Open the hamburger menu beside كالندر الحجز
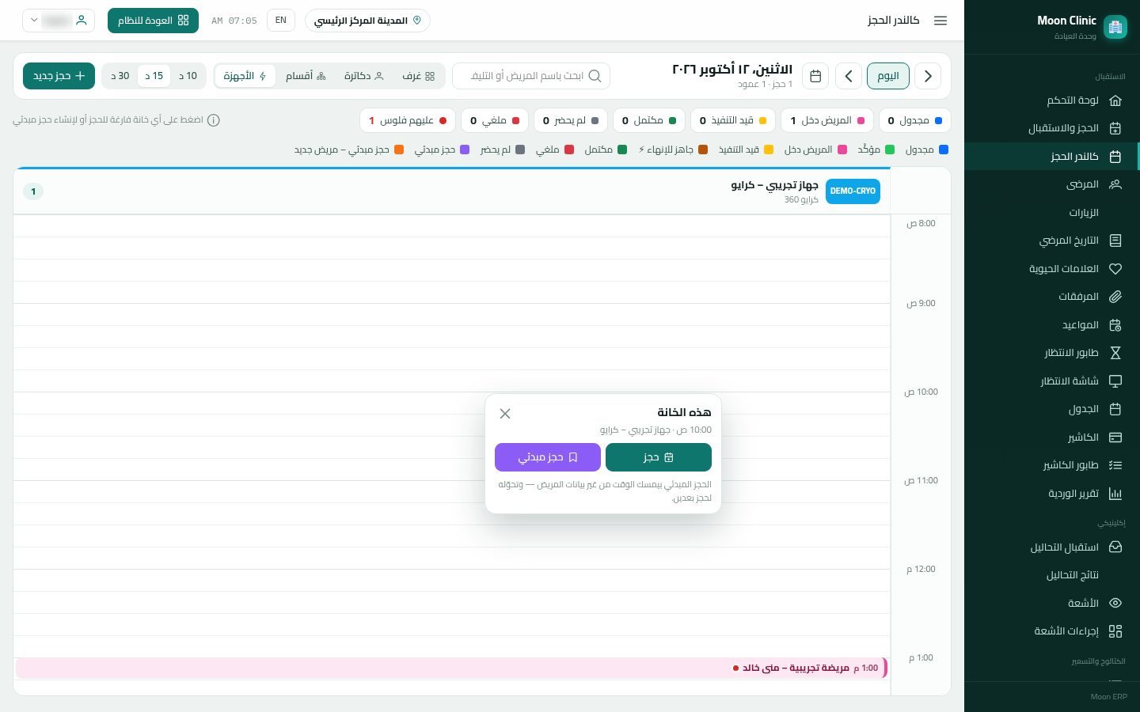Image resolution: width=1140 pixels, height=712 pixels. click(940, 21)
